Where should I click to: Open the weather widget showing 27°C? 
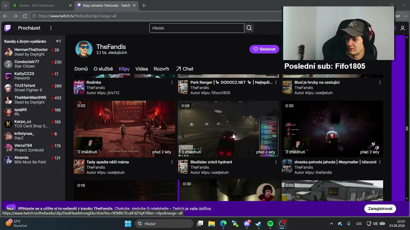17,223
